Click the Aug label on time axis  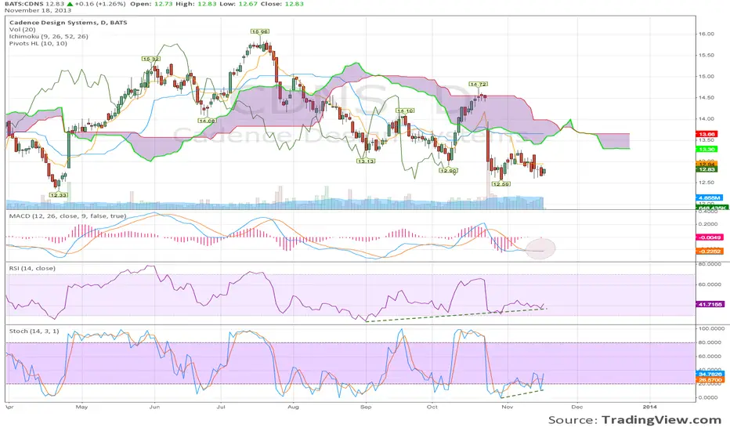(293, 407)
